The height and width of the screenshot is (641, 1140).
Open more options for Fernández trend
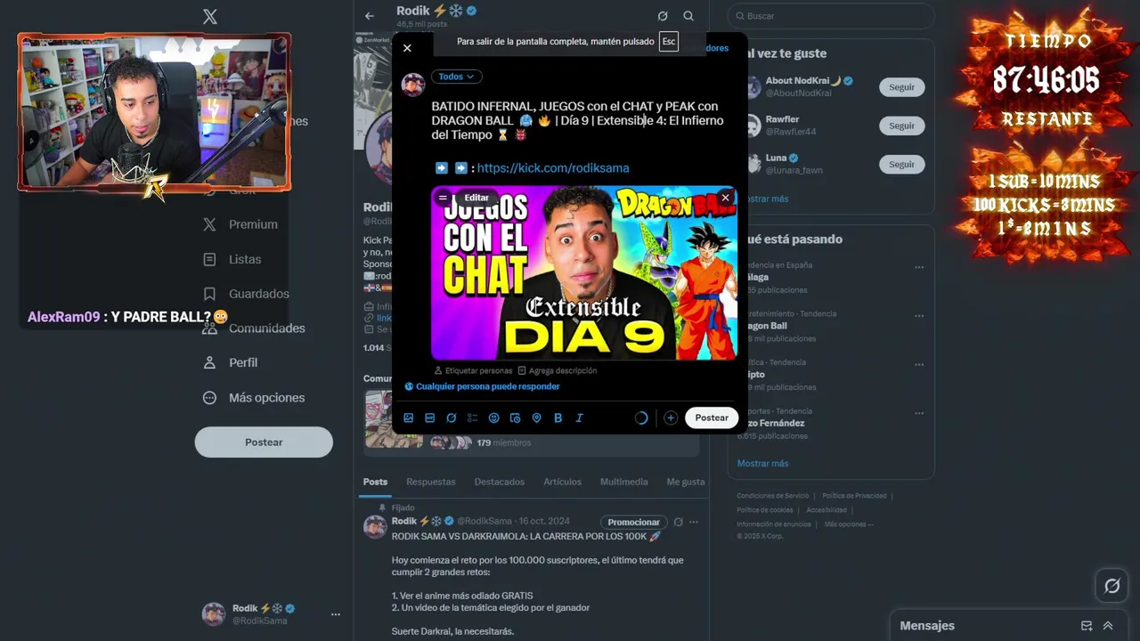[x=919, y=414]
